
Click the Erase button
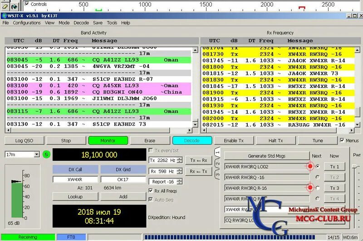[x=150, y=140]
